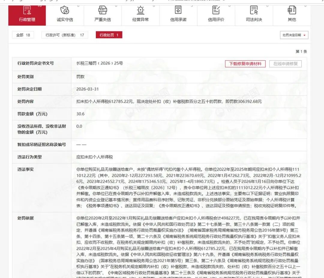Select the 行政处罚 1 filter
324x278 pixels.
click(x=109, y=35)
